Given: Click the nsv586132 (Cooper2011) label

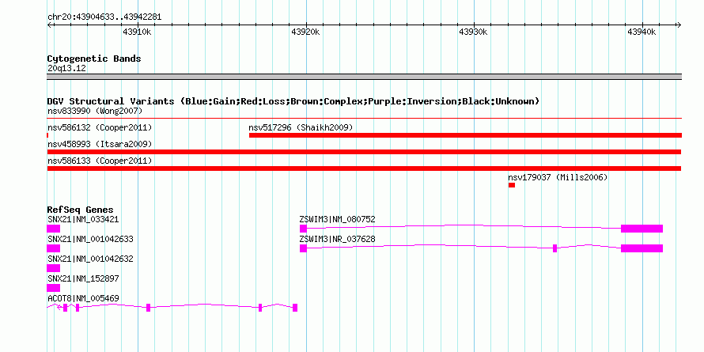Looking at the screenshot, I should 100,128.
